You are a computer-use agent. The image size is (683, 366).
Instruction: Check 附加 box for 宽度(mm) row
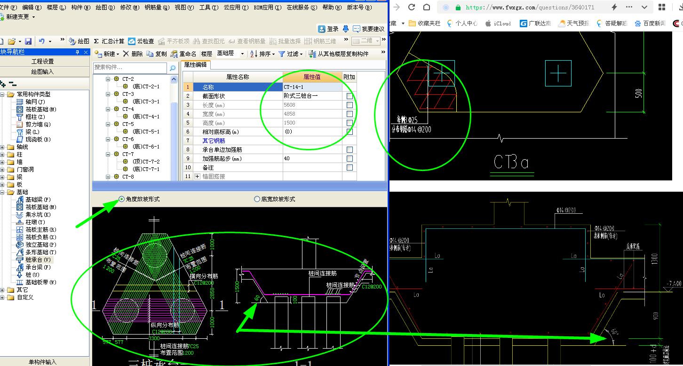click(x=349, y=114)
